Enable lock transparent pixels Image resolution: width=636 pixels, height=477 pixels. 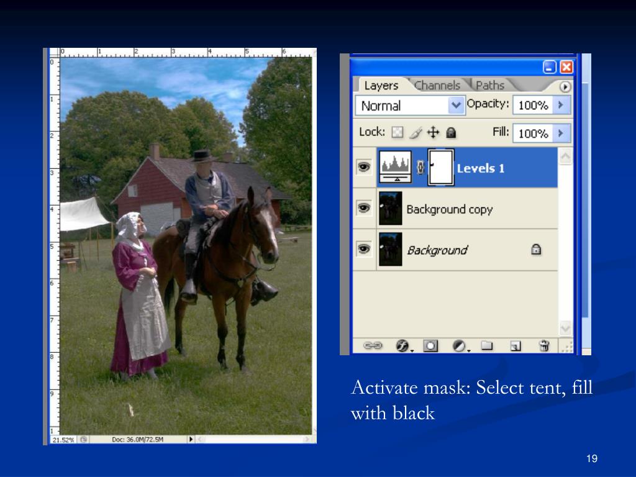tap(397, 132)
